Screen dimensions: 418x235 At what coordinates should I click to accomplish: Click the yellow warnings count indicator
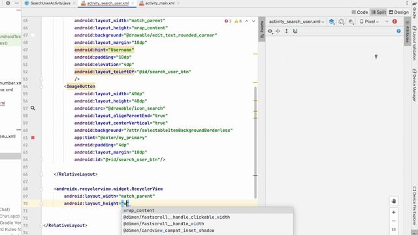(238, 21)
